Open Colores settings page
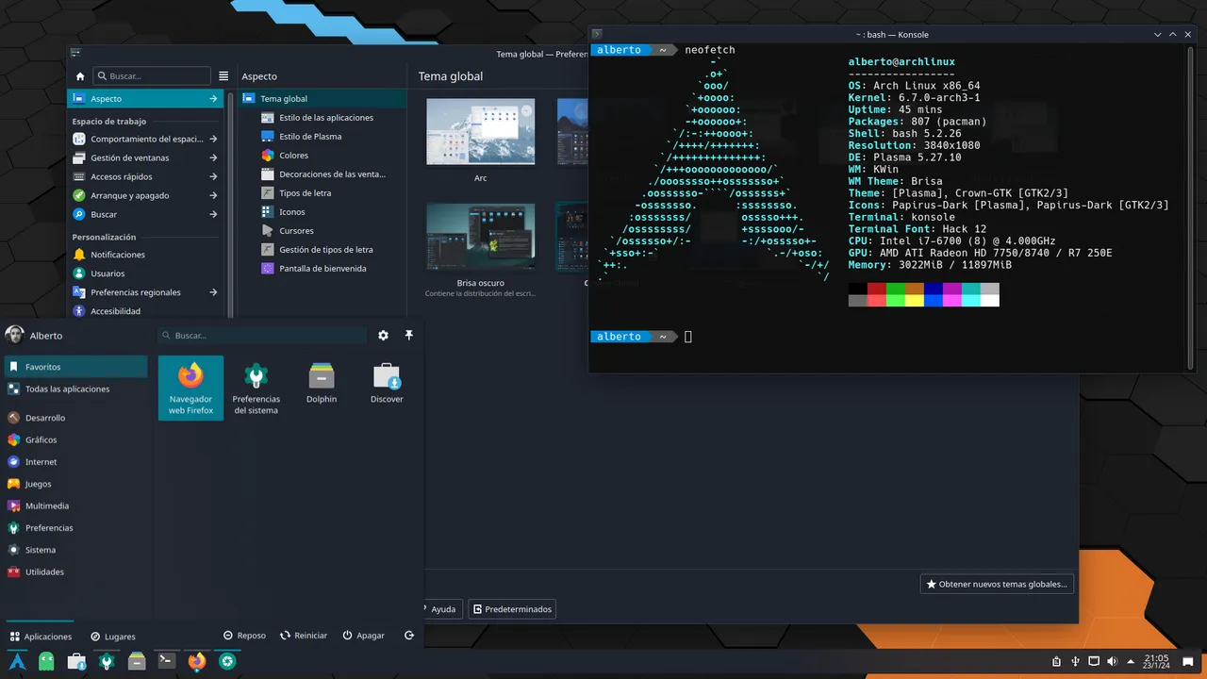The height and width of the screenshot is (679, 1207). [322, 155]
